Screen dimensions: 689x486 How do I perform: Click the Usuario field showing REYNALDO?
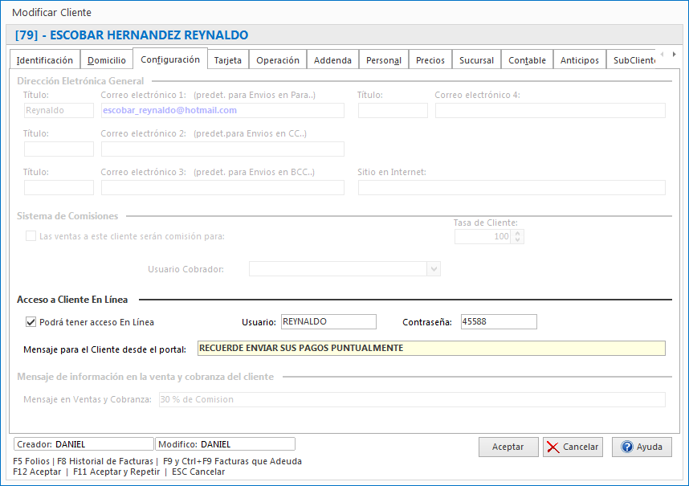(328, 321)
